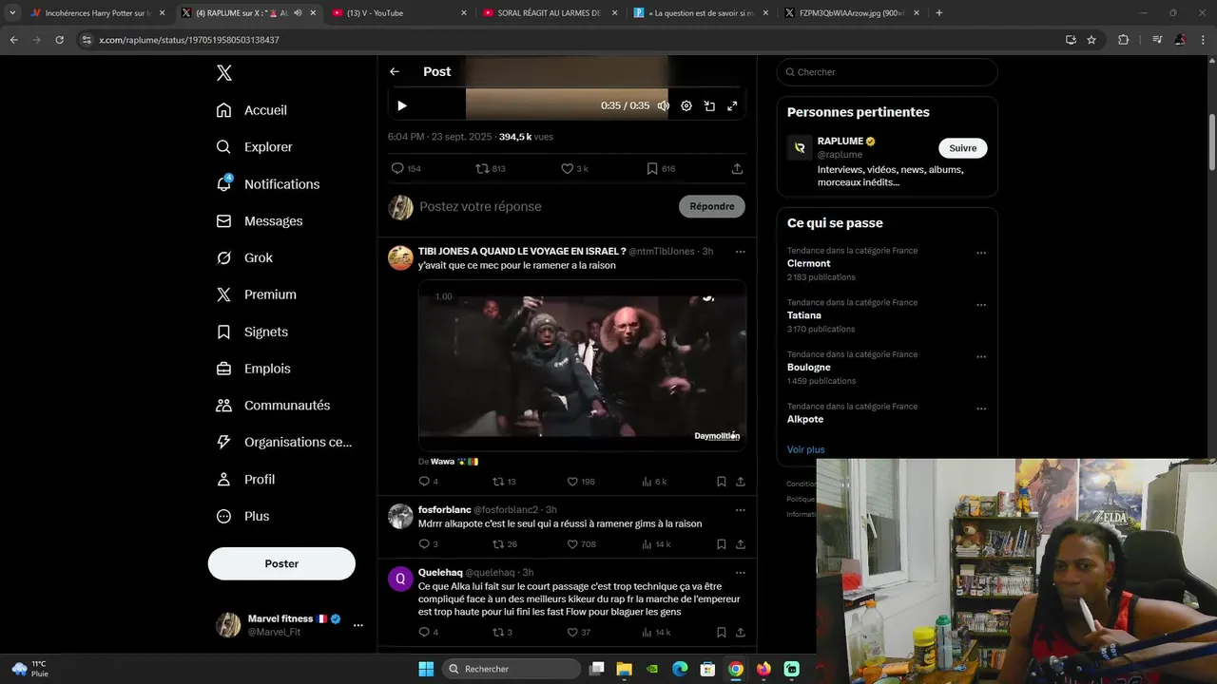Follow RAPLUME with Suivre button
This screenshot has width=1217, height=684.
click(962, 148)
